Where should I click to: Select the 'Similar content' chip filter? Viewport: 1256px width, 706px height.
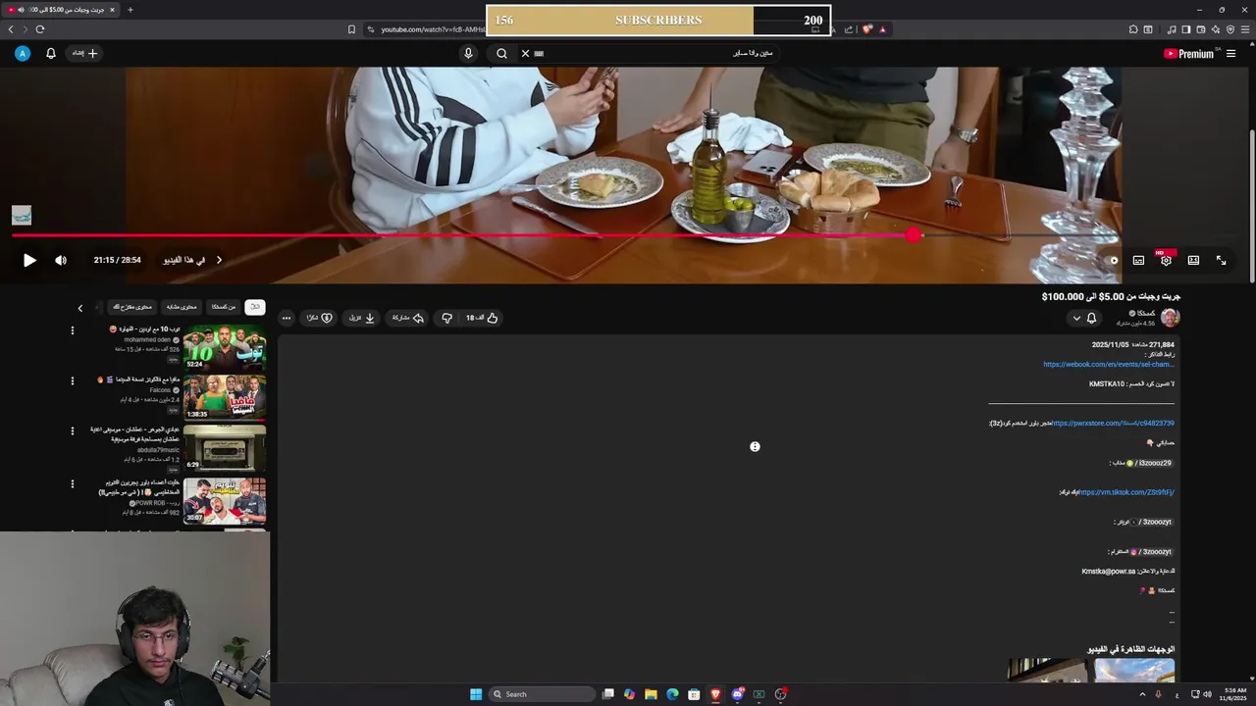click(181, 307)
